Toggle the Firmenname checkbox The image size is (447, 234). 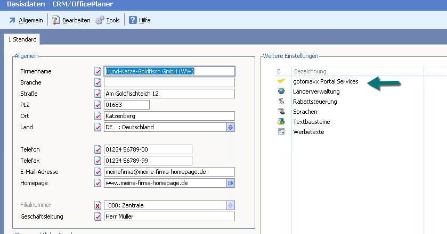[97, 71]
